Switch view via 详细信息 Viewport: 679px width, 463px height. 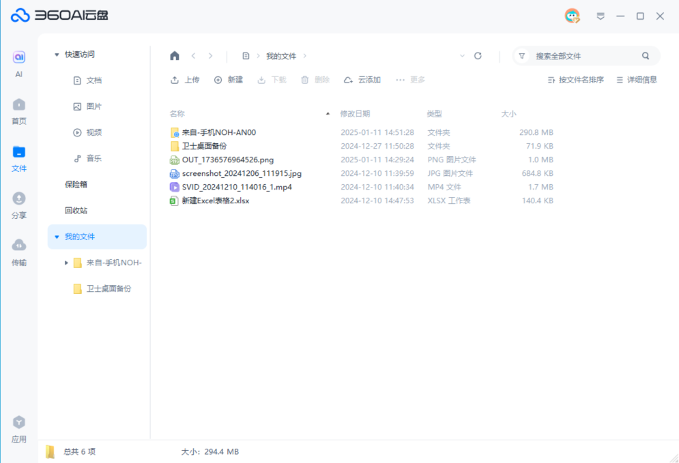(x=637, y=80)
